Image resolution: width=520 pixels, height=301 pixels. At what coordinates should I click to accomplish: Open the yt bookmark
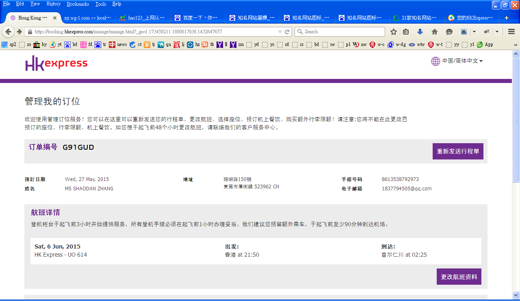pos(55,45)
